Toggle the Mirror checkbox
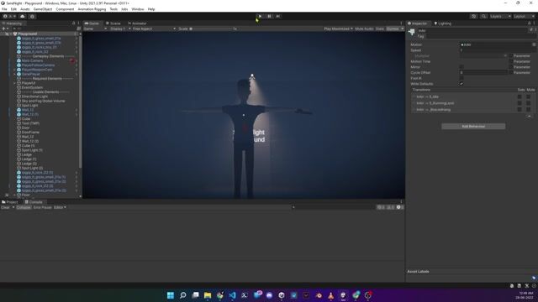The image size is (538, 302). (x=462, y=67)
